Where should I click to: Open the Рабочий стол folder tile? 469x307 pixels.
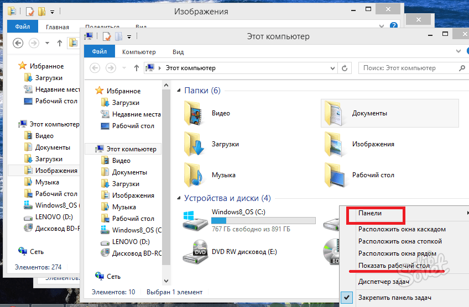(x=359, y=175)
